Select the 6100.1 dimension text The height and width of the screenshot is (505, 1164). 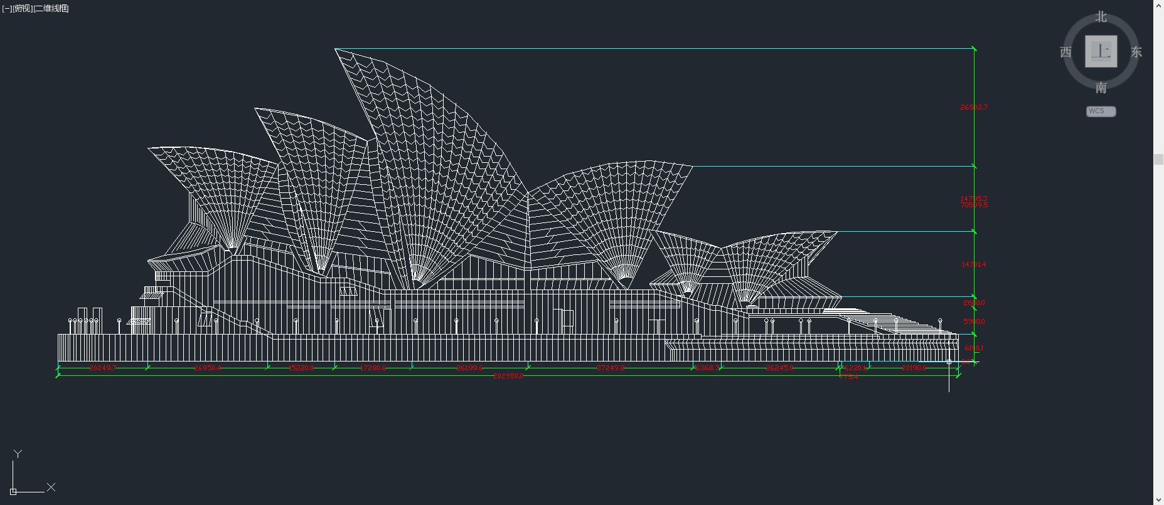click(x=974, y=348)
